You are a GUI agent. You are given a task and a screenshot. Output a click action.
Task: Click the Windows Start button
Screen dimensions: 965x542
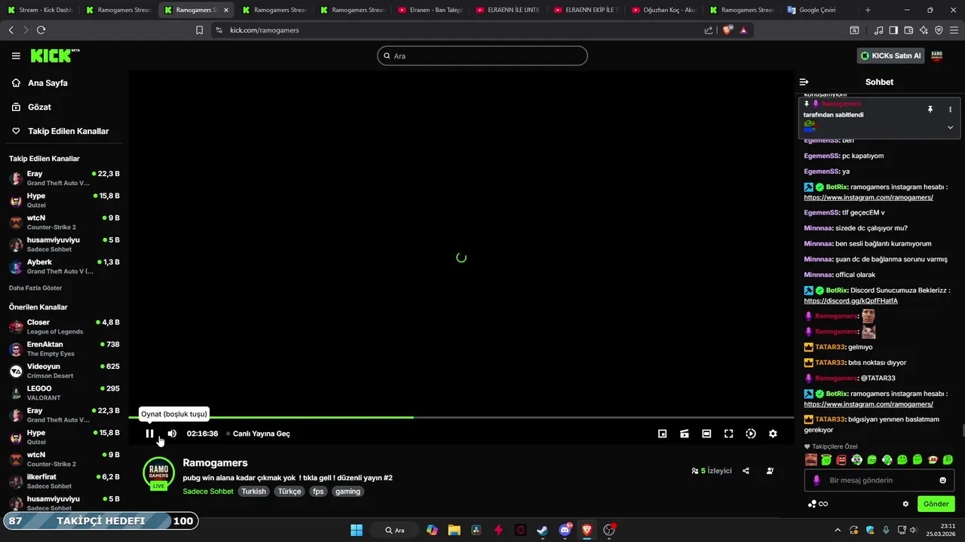pyautogui.click(x=357, y=530)
